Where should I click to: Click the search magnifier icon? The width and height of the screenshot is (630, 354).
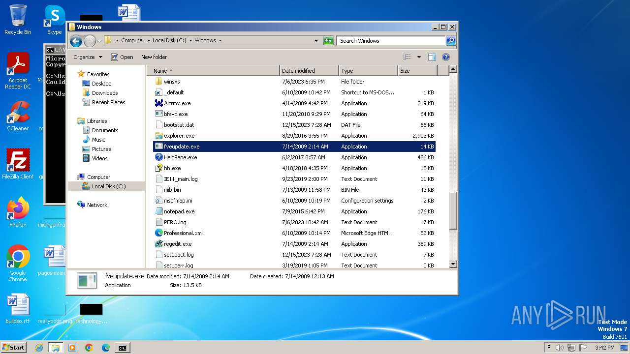[451, 41]
